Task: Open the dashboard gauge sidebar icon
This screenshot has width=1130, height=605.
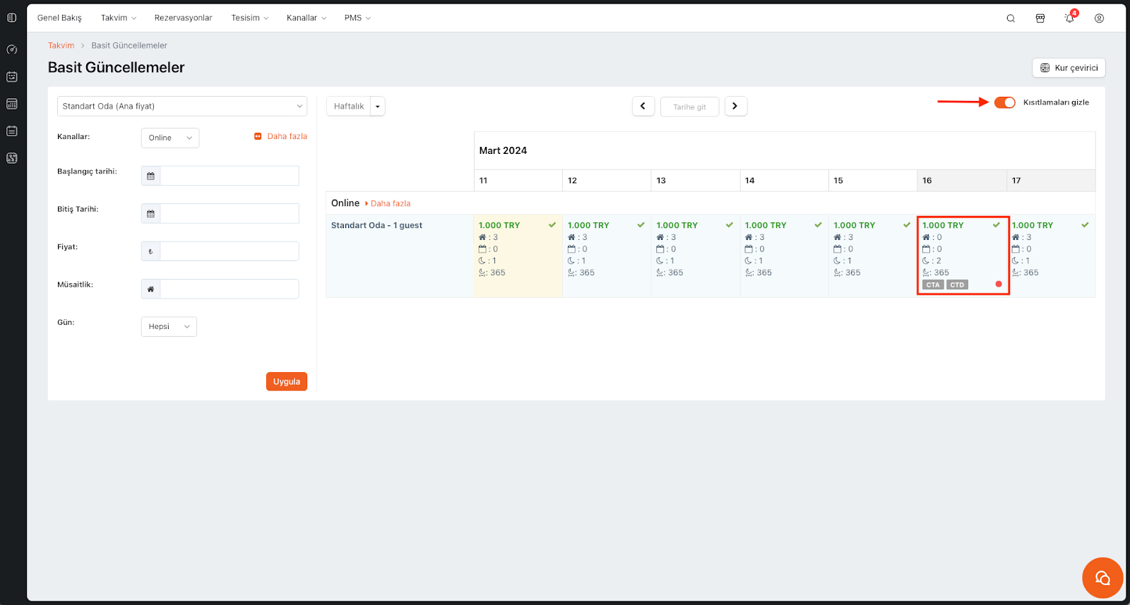Action: (x=12, y=49)
